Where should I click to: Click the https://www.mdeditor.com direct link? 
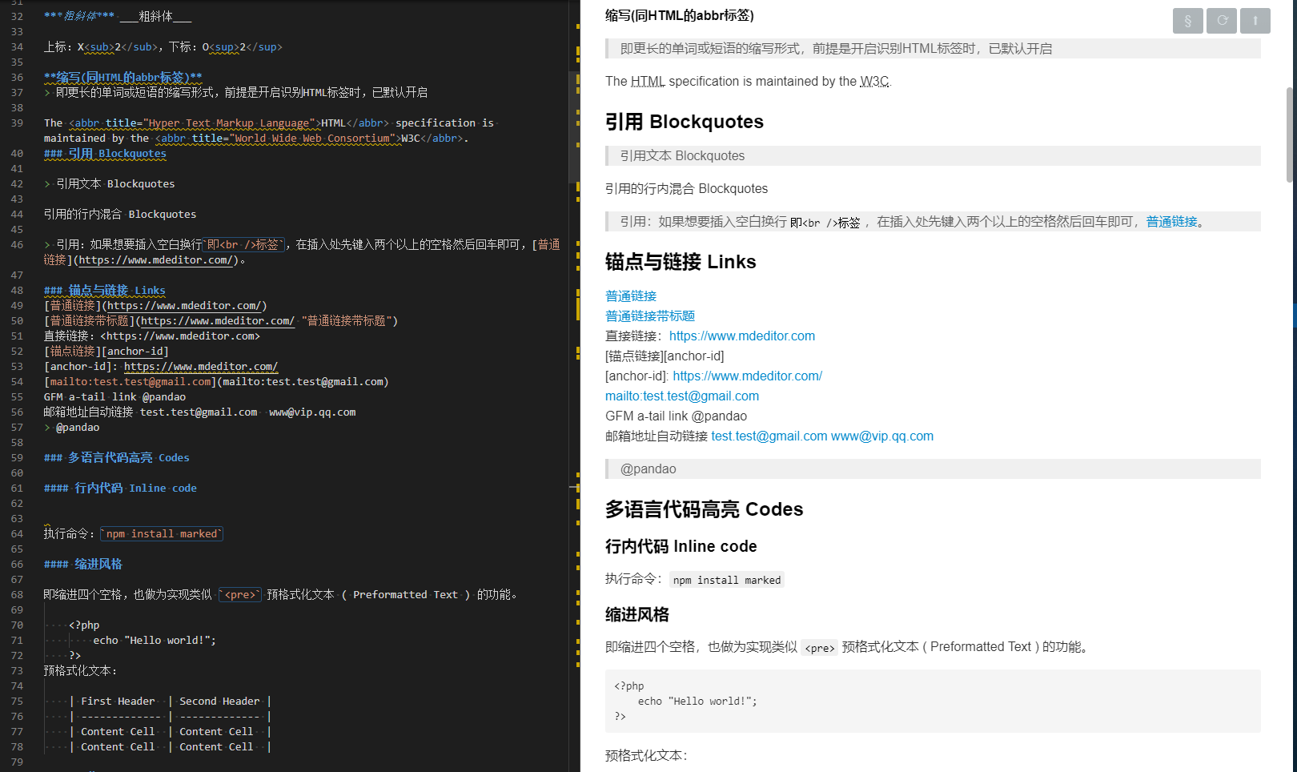(741, 336)
